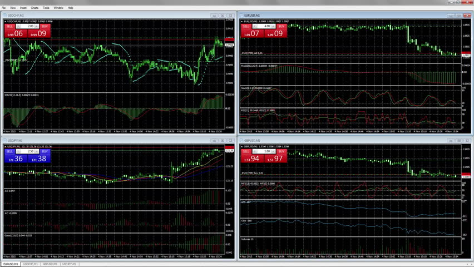Click BUY on the USDJPY chart

(x=45, y=151)
